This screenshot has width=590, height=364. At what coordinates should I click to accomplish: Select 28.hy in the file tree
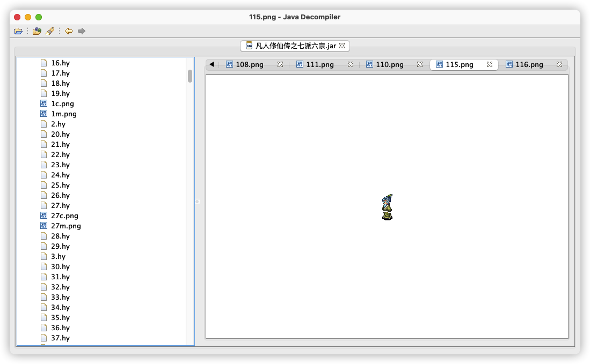click(x=60, y=236)
